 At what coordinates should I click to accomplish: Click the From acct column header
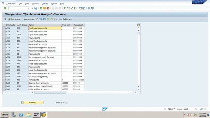coord(67,25)
